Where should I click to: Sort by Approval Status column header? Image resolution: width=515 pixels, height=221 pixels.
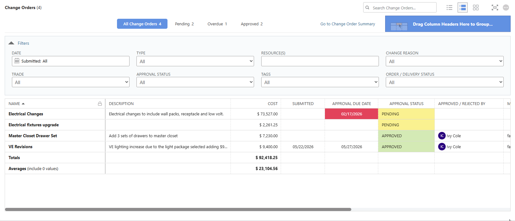point(406,103)
